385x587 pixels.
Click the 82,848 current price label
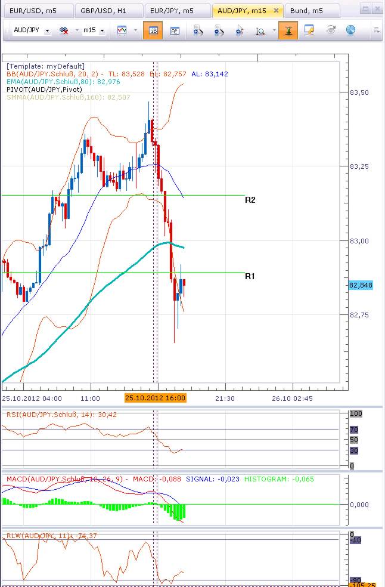point(361,285)
